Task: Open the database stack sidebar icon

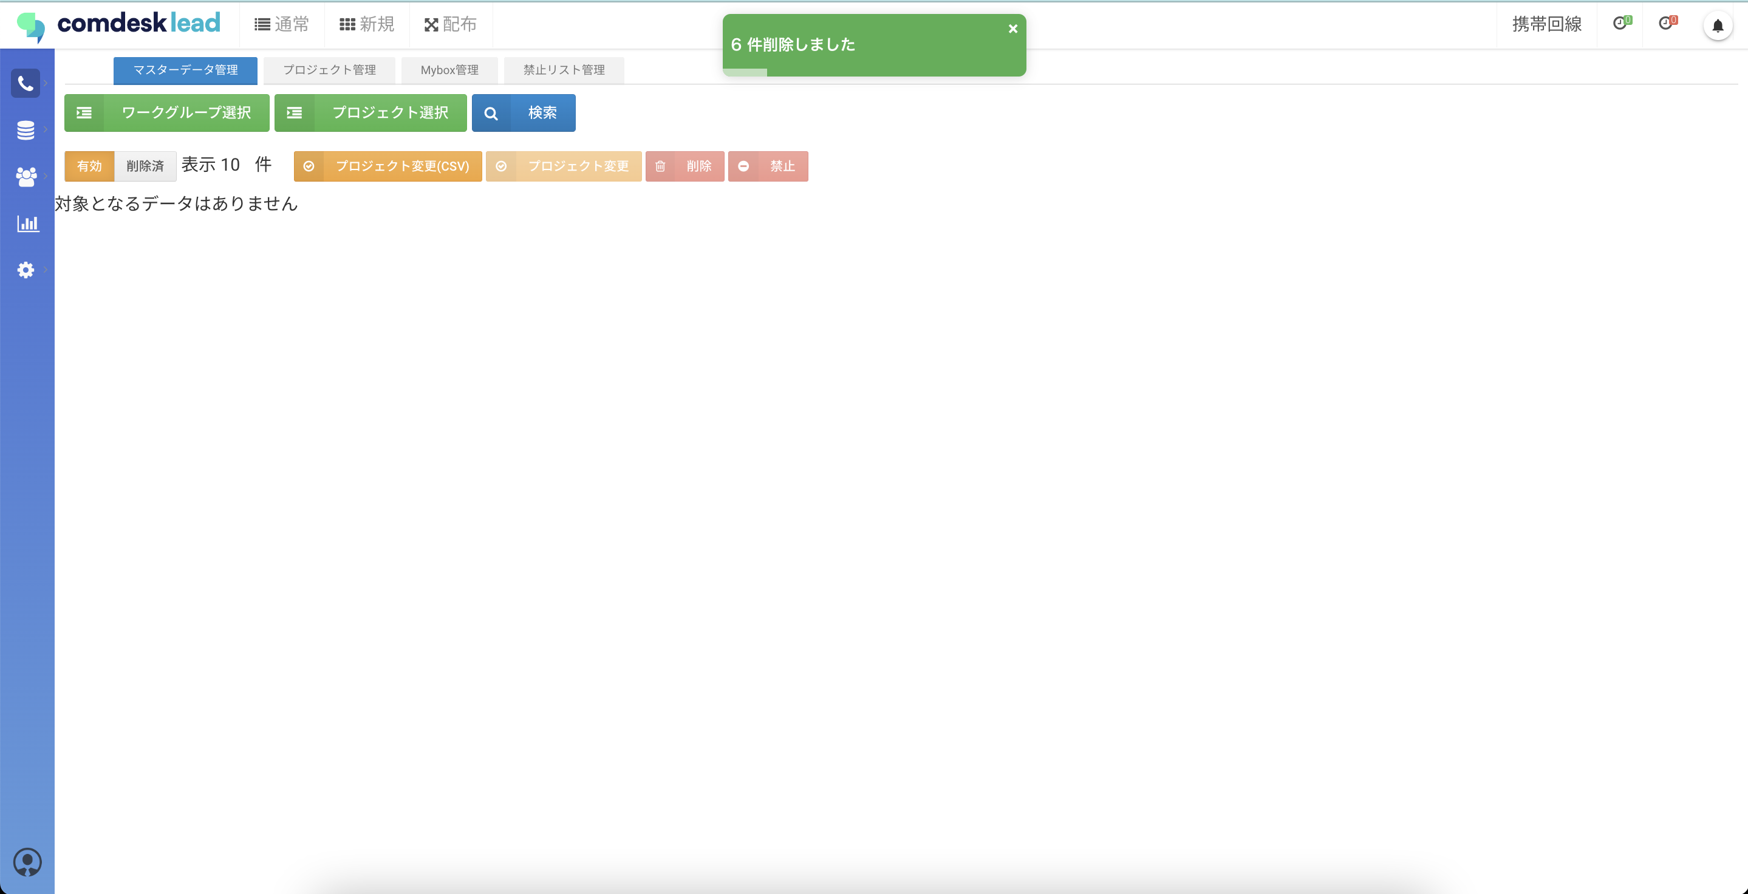Action: point(26,130)
